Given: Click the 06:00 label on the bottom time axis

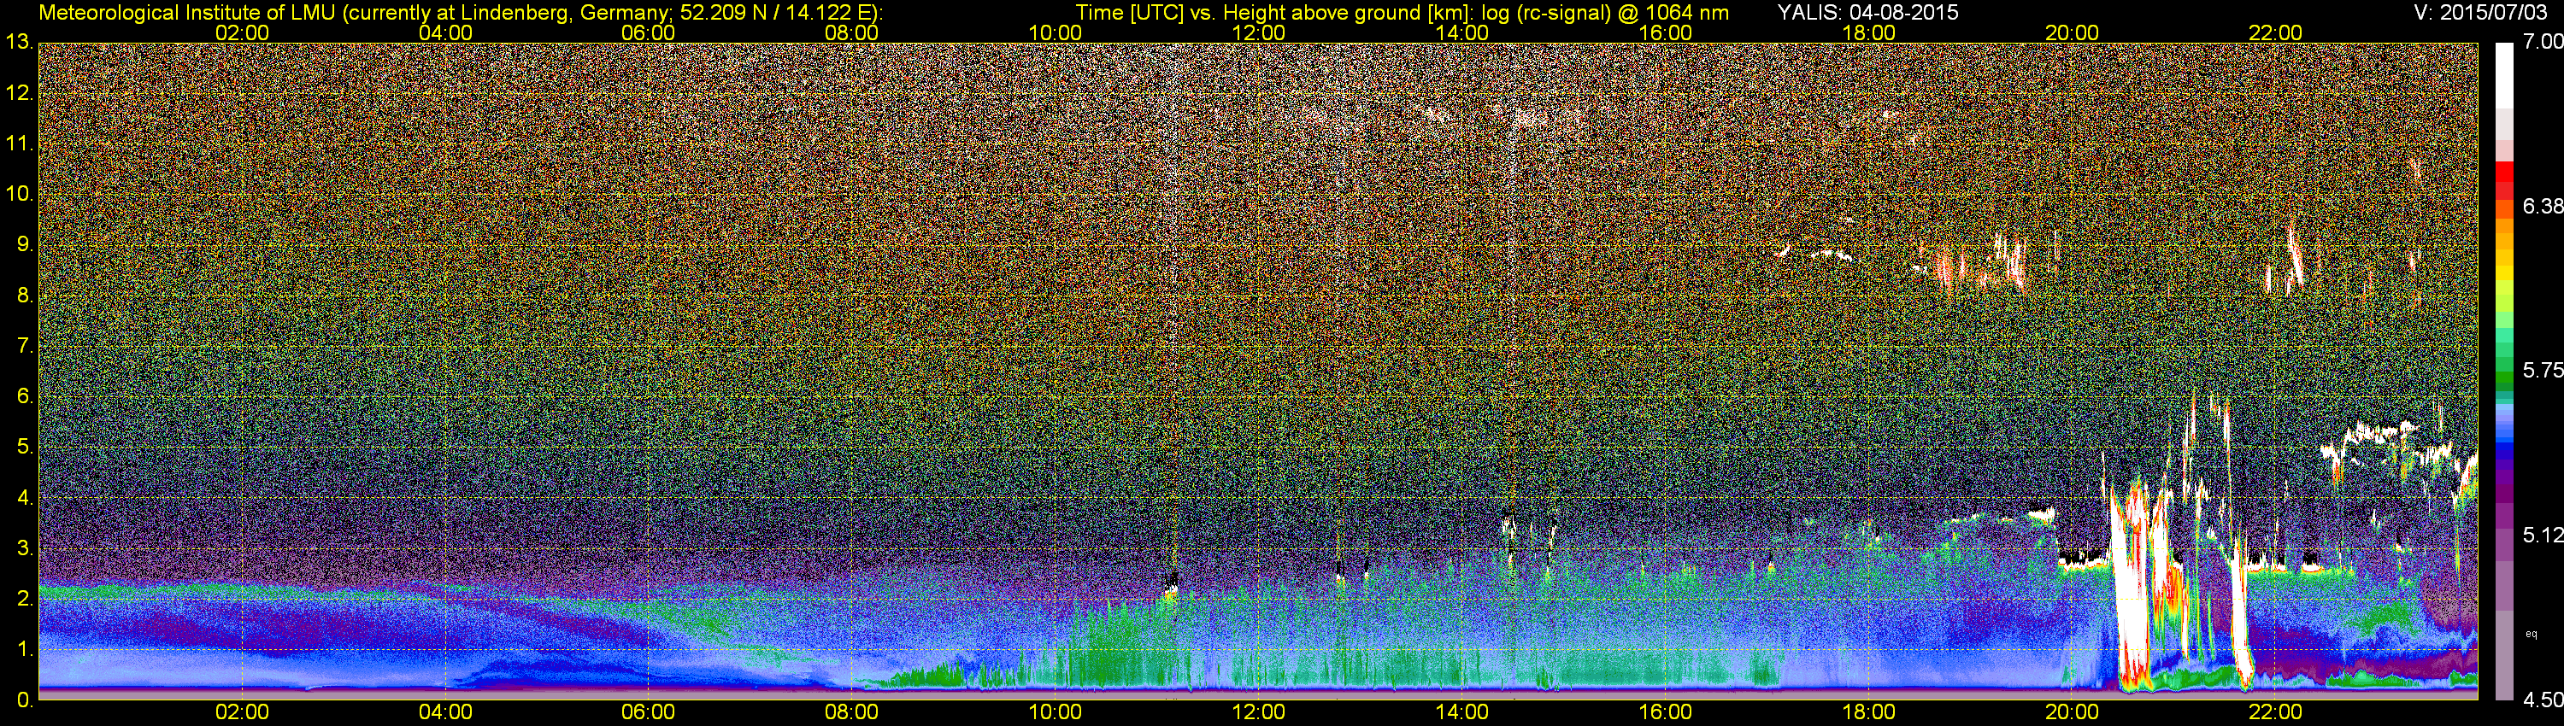Looking at the screenshot, I should (648, 712).
